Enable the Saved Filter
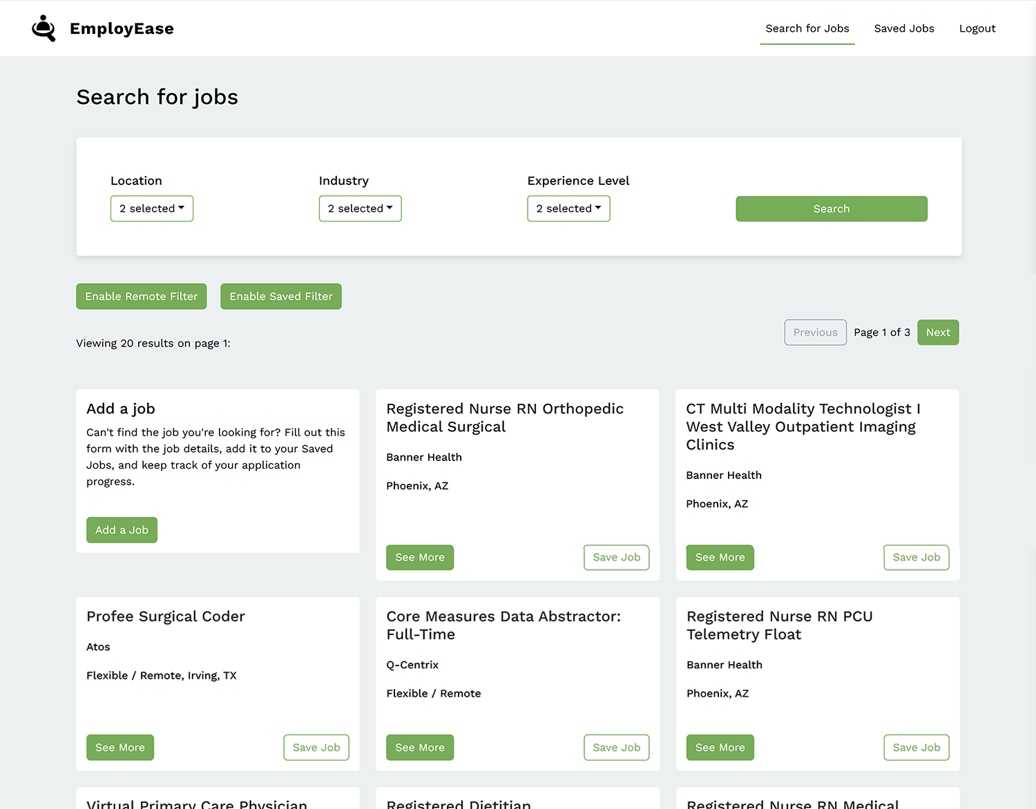 click(280, 296)
